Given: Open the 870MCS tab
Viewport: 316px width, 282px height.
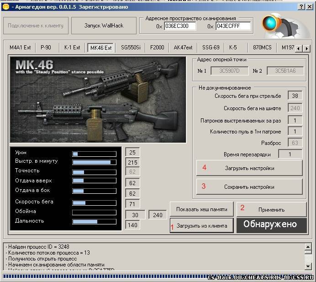Looking at the screenshot, I should (x=262, y=48).
